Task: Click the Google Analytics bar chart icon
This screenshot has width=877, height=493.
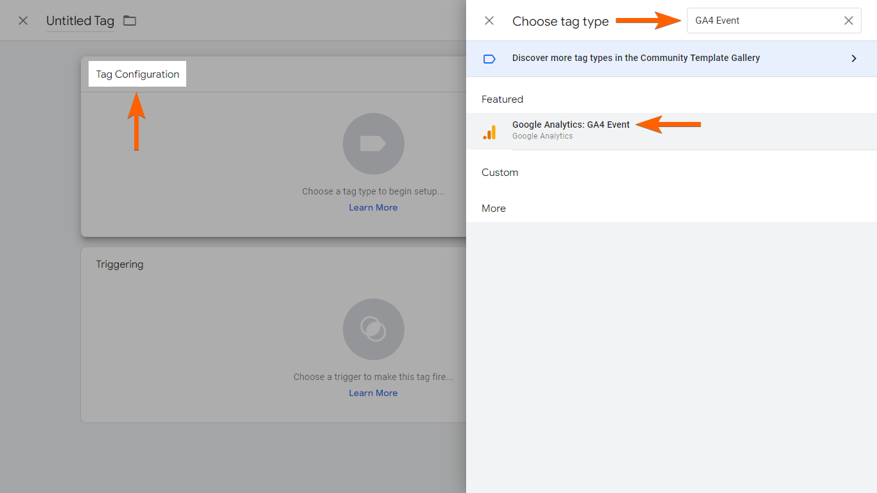Action: (489, 132)
